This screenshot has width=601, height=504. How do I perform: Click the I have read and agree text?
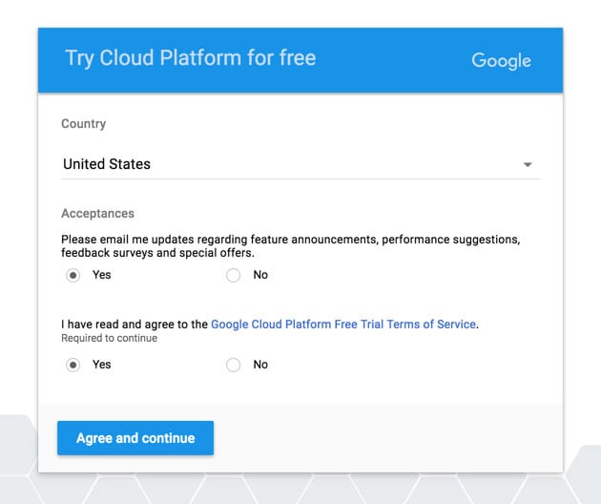[135, 325]
